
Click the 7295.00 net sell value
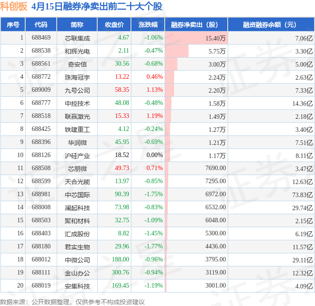click(216, 181)
